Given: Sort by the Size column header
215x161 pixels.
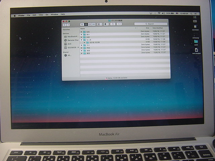Looking at the screenshot, I should click(x=144, y=28).
